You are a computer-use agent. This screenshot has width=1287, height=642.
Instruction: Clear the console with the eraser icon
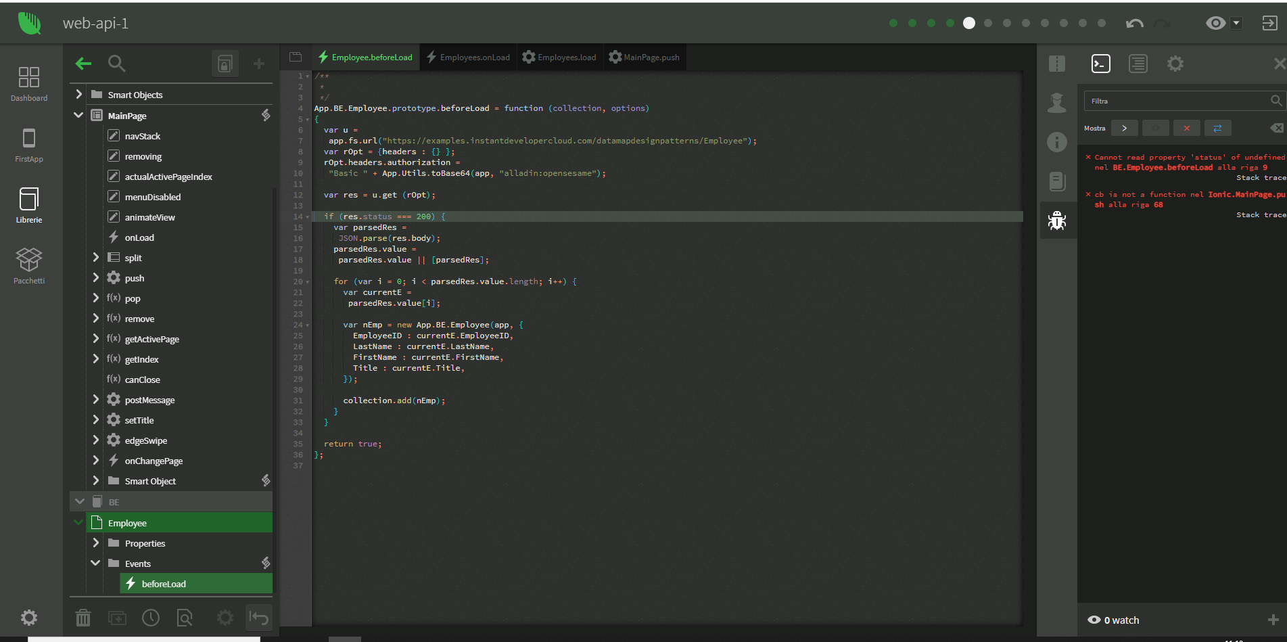(x=1277, y=128)
